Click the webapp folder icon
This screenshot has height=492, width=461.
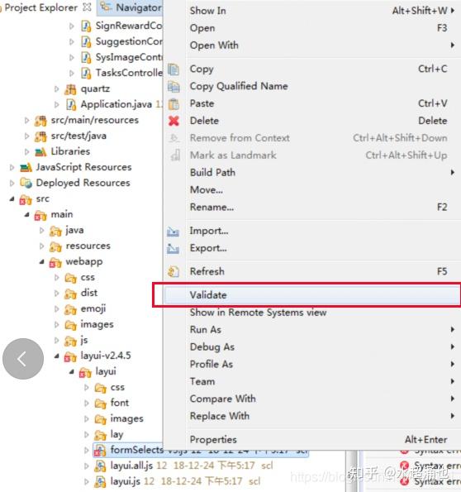pyautogui.click(x=55, y=262)
